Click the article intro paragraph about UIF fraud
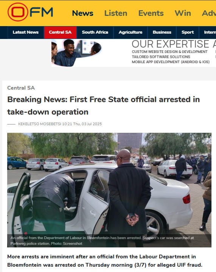This screenshot has height=272, width=216. click(105, 261)
